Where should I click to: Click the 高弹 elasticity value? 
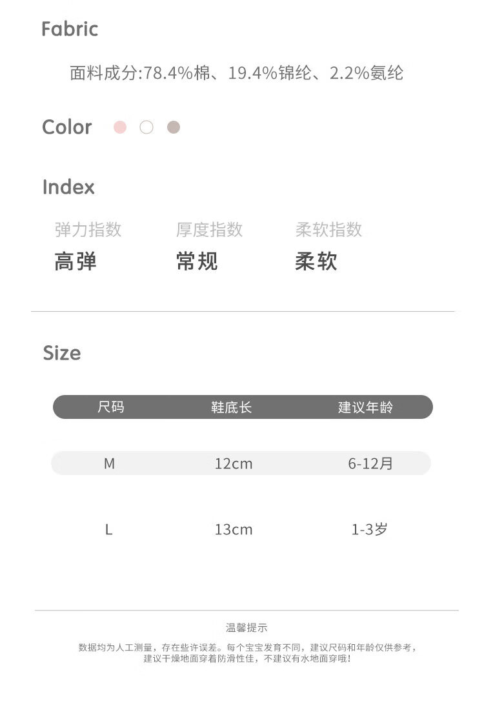click(76, 261)
